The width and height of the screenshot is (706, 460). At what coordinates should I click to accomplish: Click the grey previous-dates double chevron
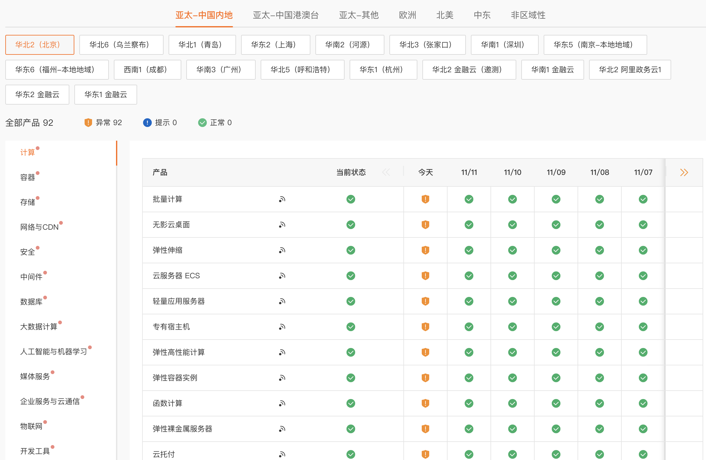point(386,172)
